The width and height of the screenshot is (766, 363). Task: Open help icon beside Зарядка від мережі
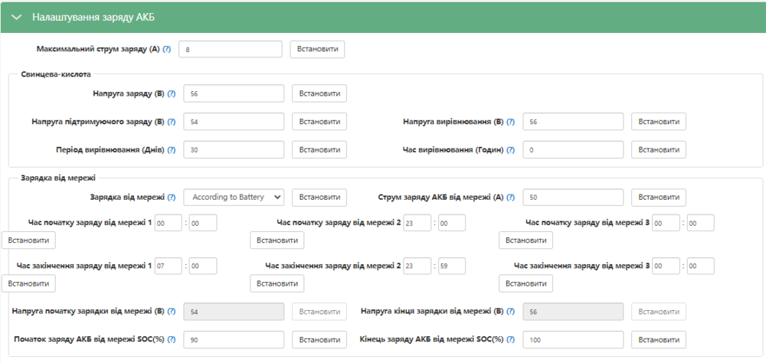(172, 198)
